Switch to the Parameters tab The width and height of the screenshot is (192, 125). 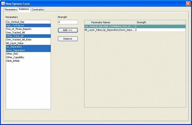tap(11, 9)
